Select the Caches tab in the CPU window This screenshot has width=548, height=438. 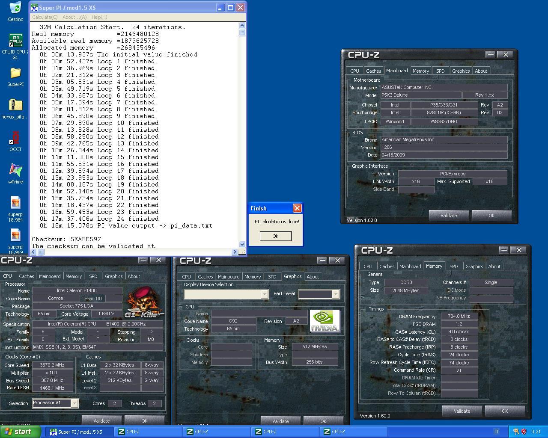click(x=26, y=276)
